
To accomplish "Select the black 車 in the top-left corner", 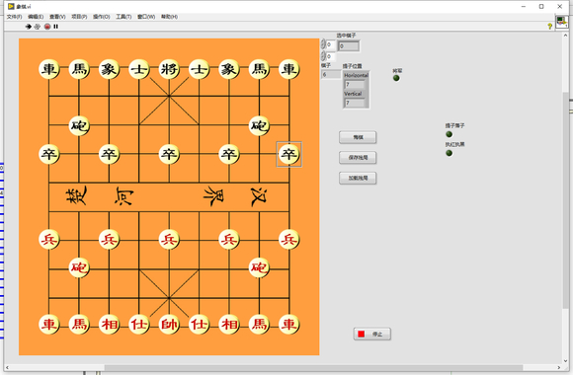I will coord(49,69).
